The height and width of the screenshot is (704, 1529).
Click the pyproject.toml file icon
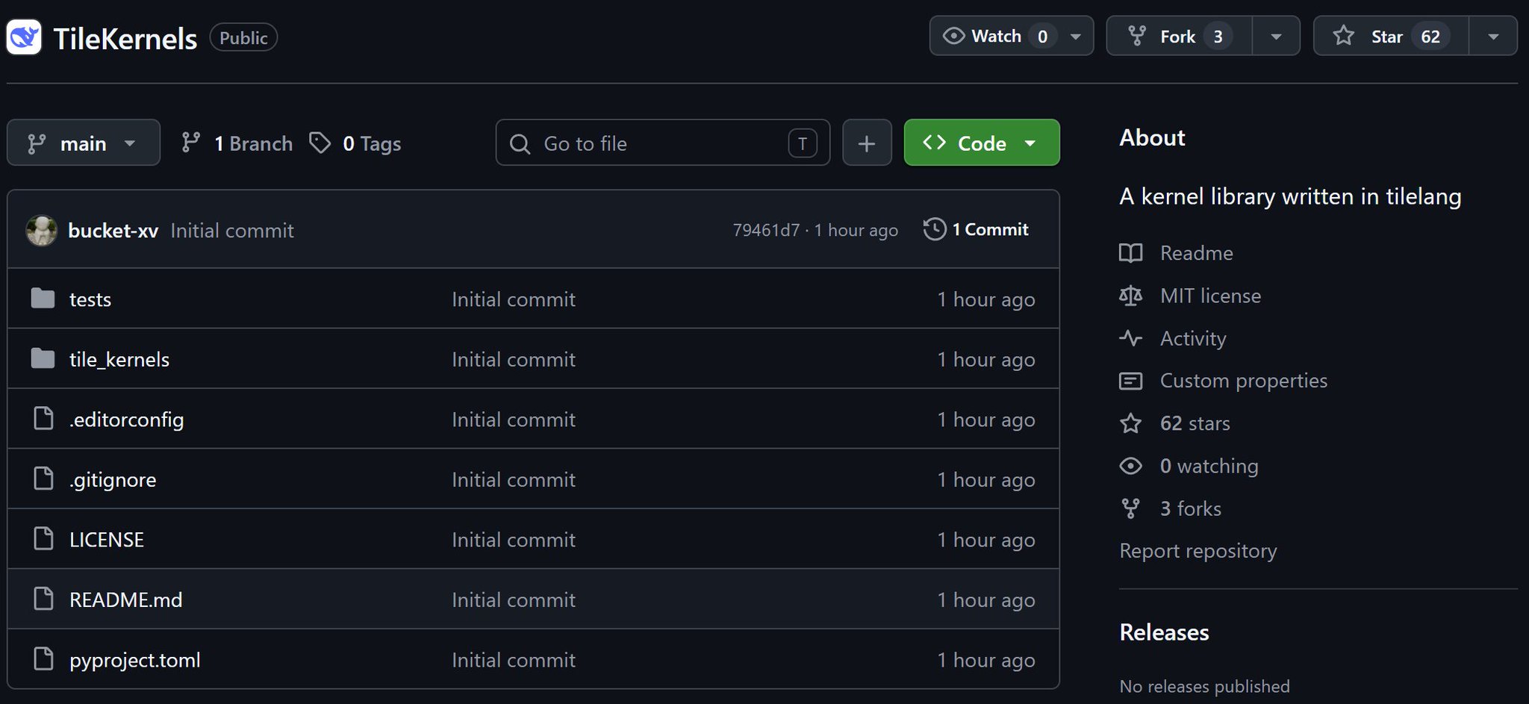pos(43,659)
